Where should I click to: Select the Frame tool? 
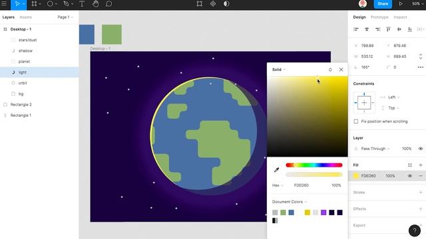[x=34, y=4]
